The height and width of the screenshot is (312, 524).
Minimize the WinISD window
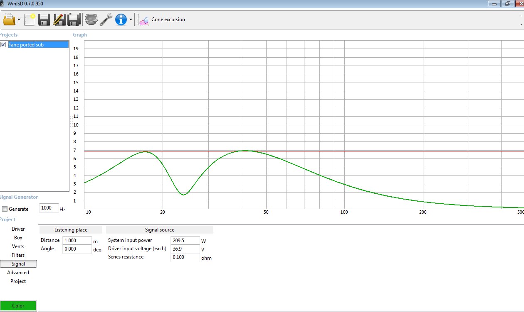click(x=494, y=3)
